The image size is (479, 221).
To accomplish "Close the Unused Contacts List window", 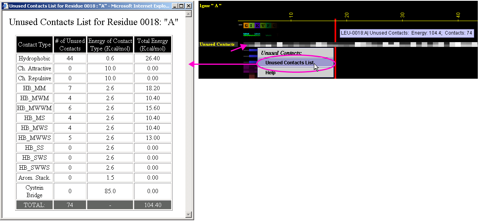I will 189,6.
